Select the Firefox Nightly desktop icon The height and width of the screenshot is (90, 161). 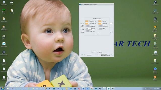click(x=155, y=70)
